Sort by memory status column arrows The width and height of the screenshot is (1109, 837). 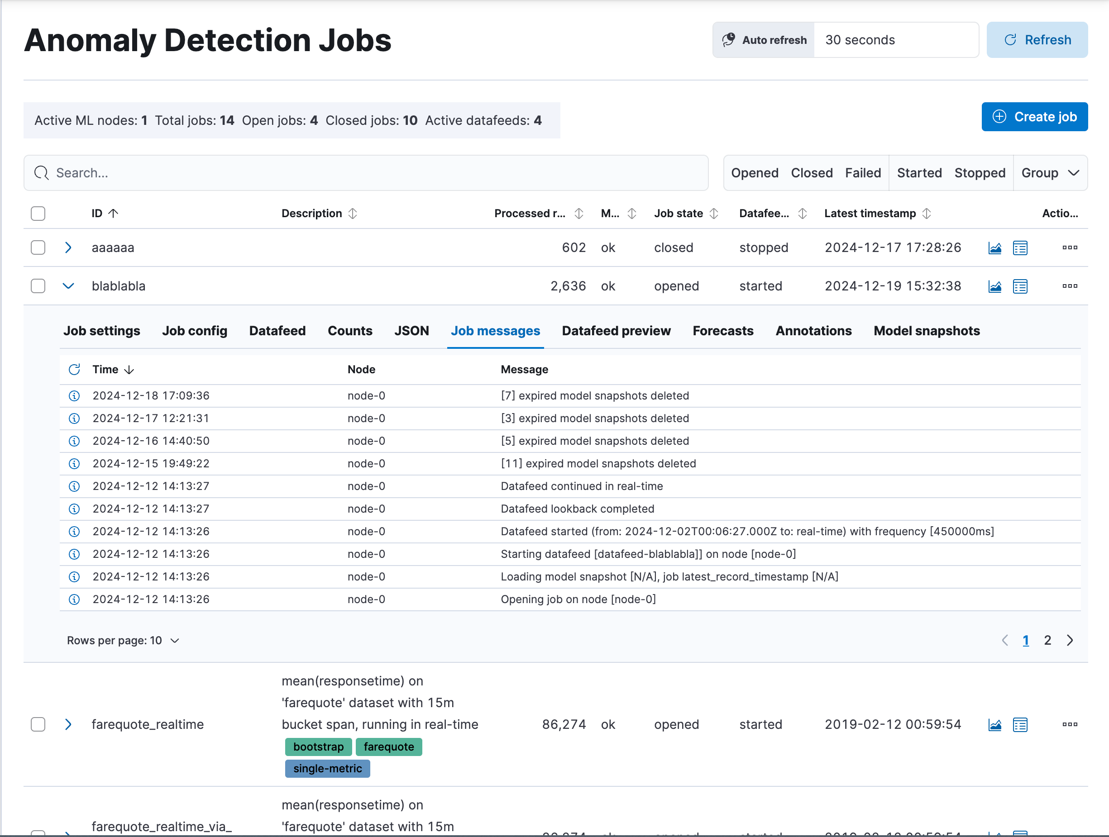click(632, 214)
